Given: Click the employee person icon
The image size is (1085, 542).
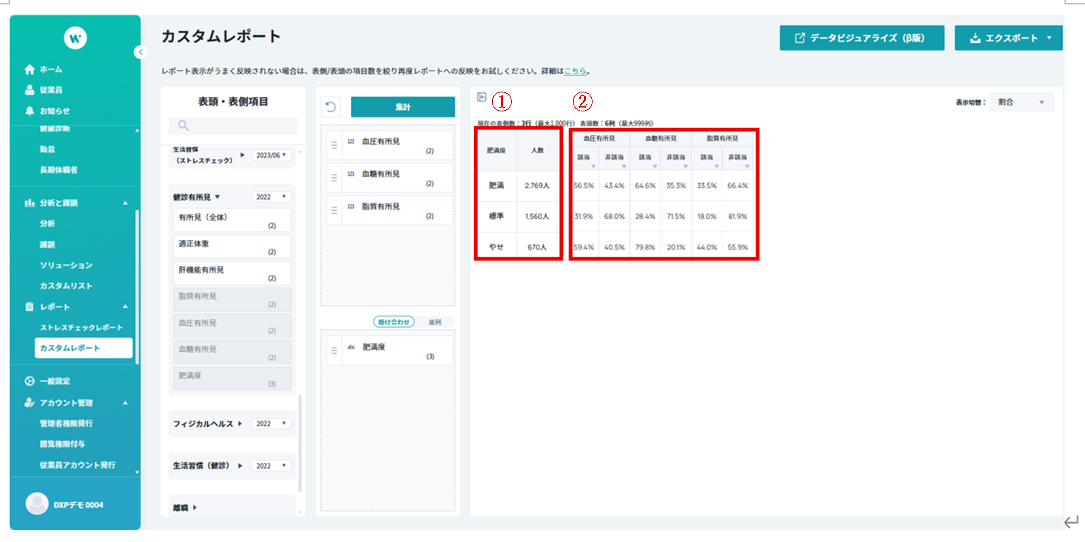Looking at the screenshot, I should 29,90.
